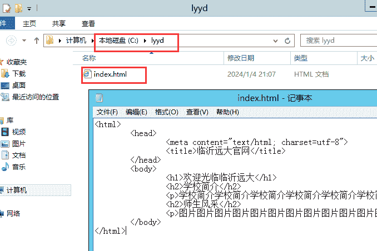The height and width of the screenshot is (251, 377).
Task: Open 音乐 music library in sidebar
Action: (x=18, y=167)
